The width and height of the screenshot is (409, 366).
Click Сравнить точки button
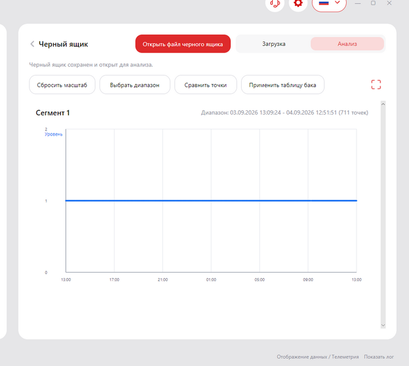(x=206, y=85)
